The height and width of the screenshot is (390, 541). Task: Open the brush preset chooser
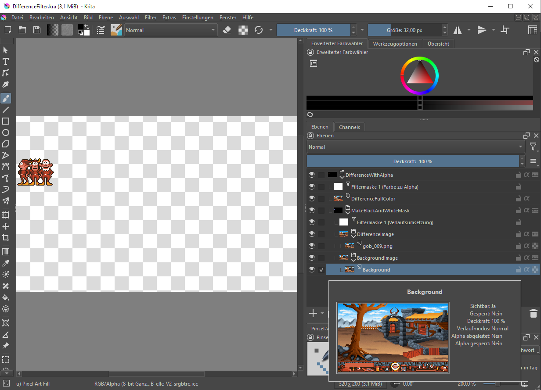(116, 30)
